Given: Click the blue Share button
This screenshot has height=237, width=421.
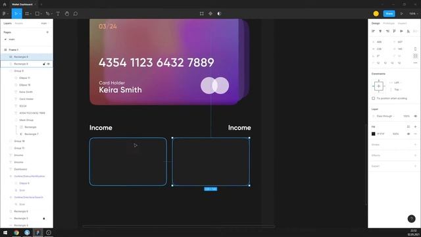Looking at the screenshot, I should pyautogui.click(x=389, y=14).
